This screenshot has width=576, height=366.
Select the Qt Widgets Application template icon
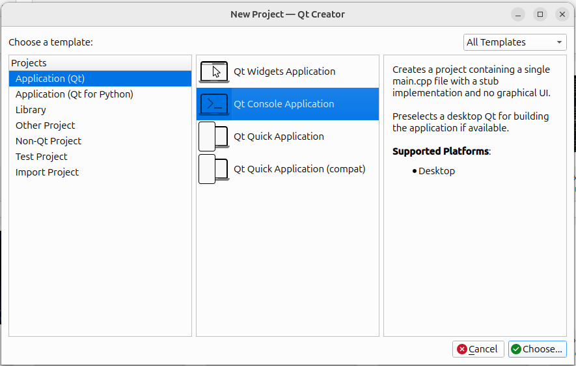click(214, 72)
